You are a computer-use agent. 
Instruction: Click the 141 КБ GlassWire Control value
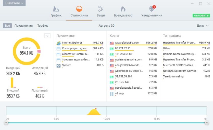coord(99,54)
